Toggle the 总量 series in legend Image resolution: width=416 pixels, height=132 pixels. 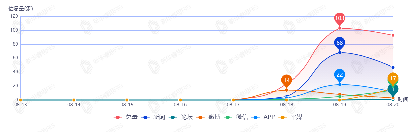click(x=125, y=117)
